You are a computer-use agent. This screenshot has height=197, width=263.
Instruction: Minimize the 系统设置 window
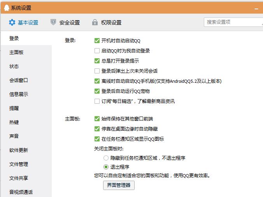point(256,9)
